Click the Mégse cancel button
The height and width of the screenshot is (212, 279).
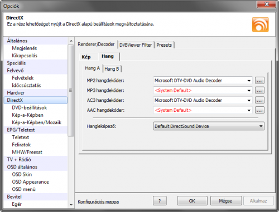[x=225, y=201]
